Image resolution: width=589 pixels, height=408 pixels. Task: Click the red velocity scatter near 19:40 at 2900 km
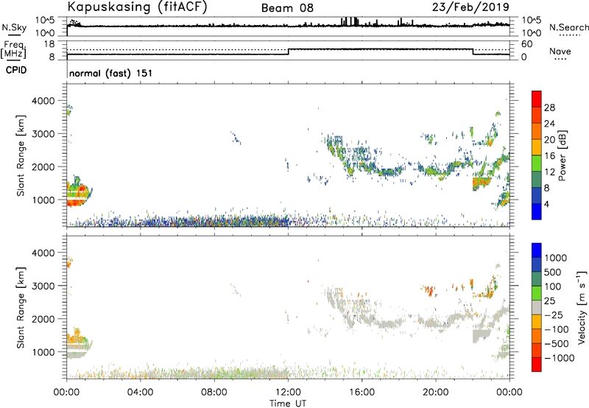click(x=430, y=290)
